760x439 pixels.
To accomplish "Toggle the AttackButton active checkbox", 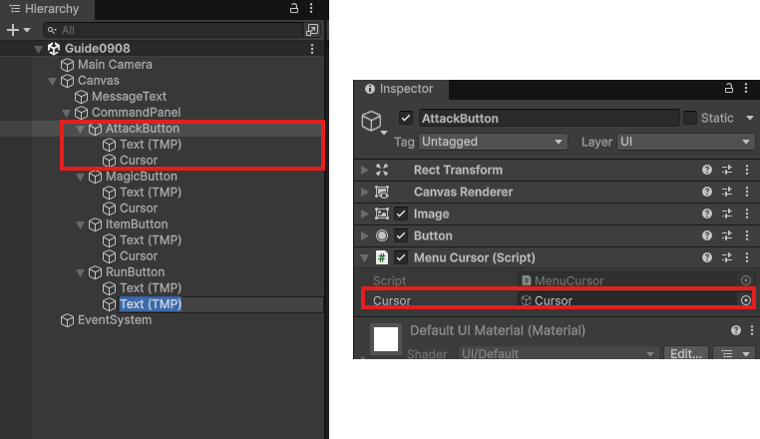I will [x=406, y=118].
